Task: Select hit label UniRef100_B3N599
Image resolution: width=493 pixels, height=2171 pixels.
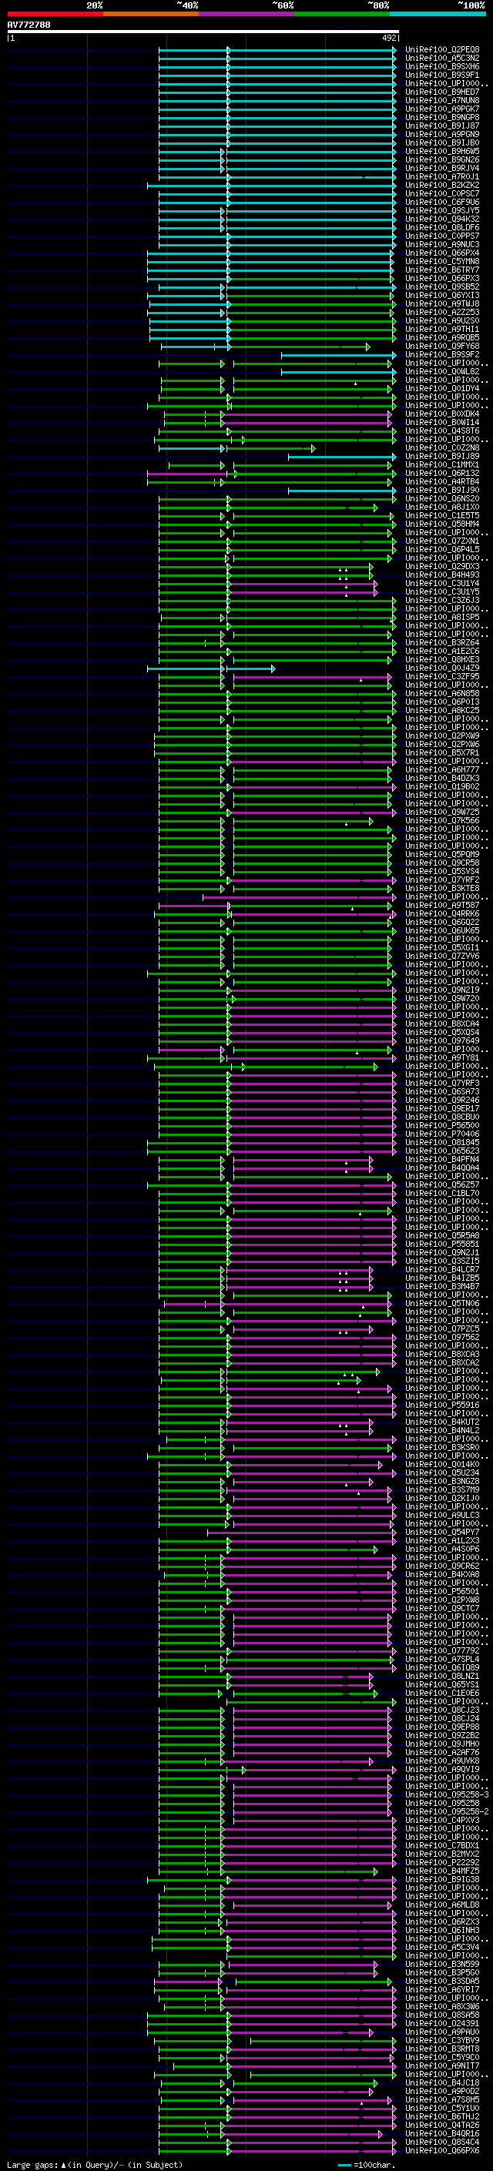Action: tap(442, 1965)
